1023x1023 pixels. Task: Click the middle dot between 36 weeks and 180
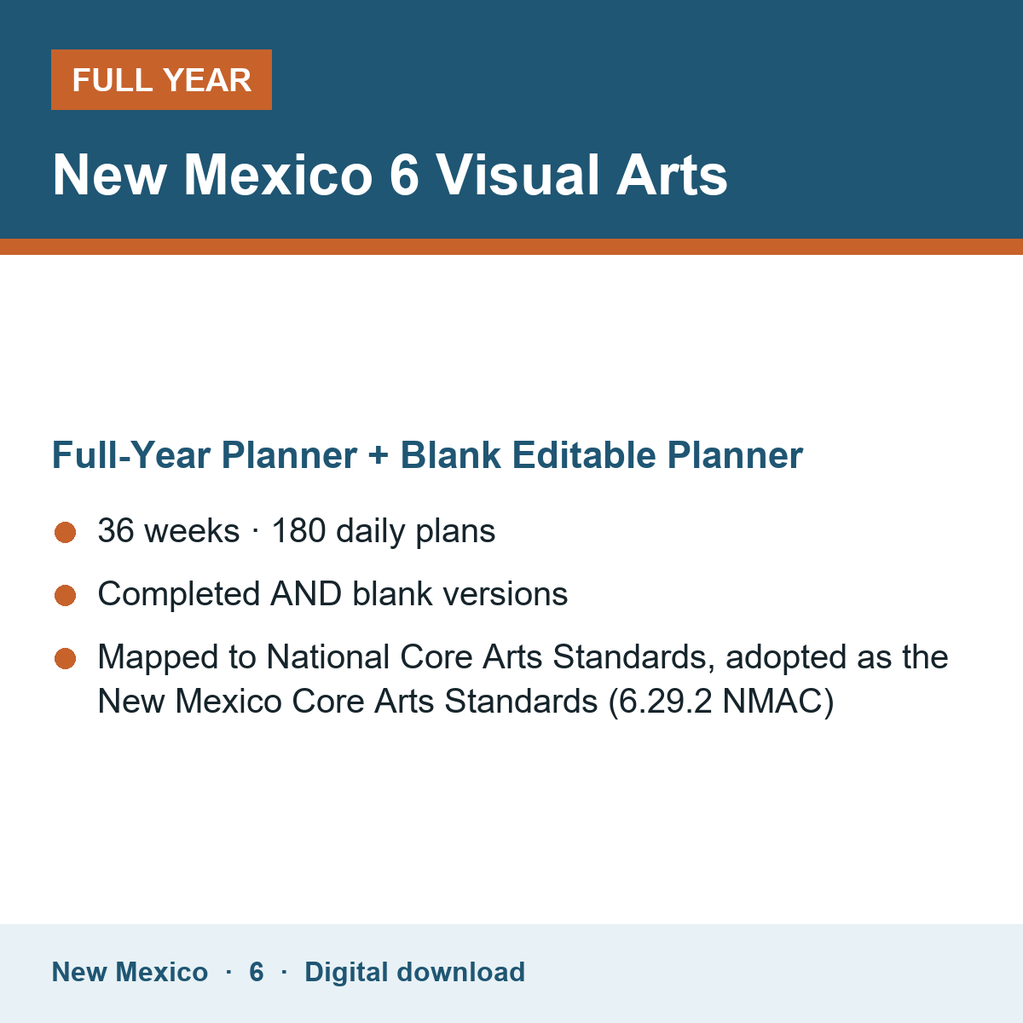tap(256, 532)
